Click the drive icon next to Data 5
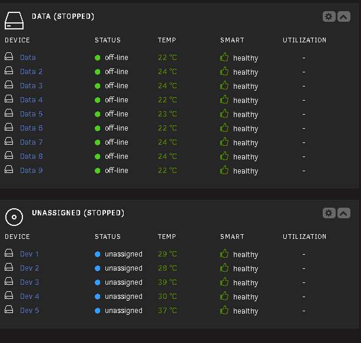The image size is (361, 343). [9, 113]
